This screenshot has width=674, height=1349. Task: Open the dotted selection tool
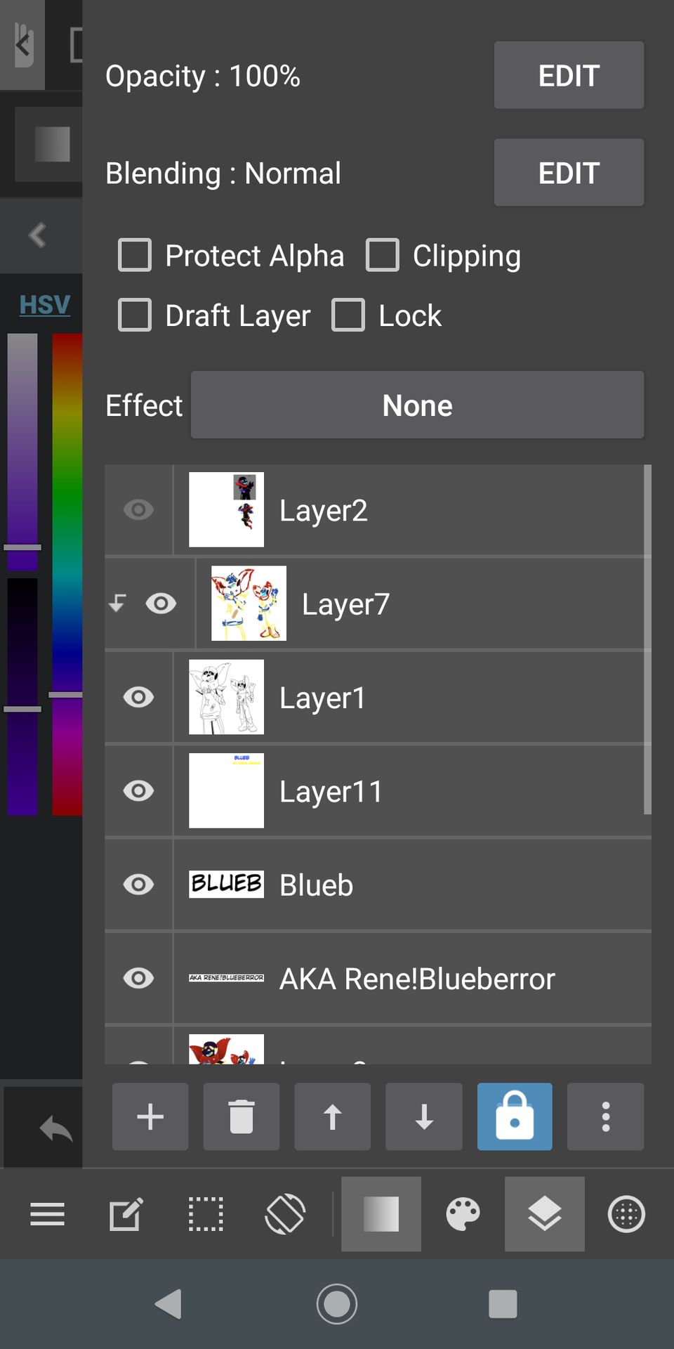[206, 1214]
